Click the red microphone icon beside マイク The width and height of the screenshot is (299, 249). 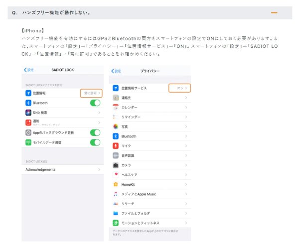(116, 146)
